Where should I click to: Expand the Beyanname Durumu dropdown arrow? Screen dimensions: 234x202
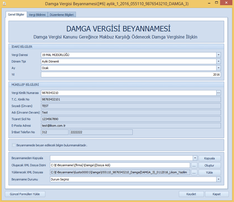[x=218, y=179]
